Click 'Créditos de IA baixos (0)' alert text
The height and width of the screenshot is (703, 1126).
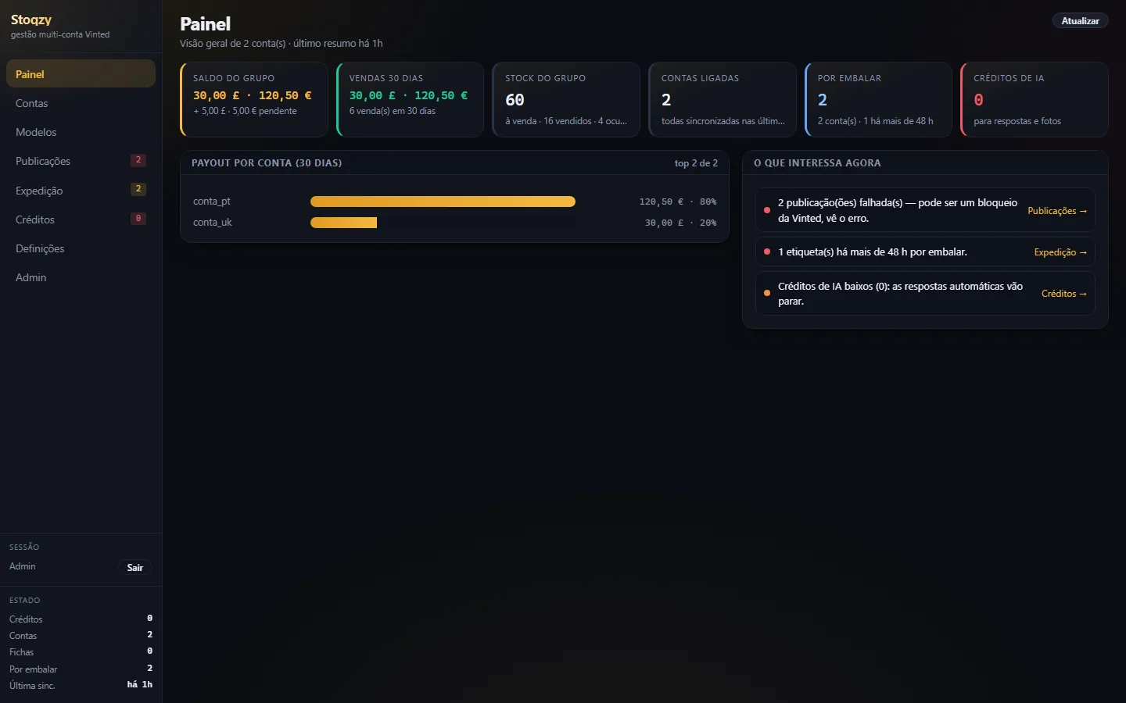coord(900,294)
